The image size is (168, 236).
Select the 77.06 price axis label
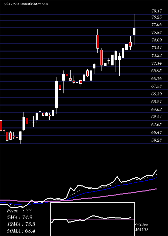157,25
